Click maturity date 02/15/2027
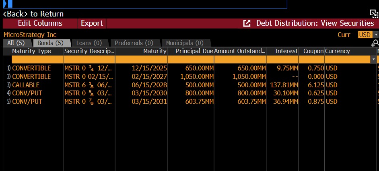This screenshot has width=379, height=171. [149, 77]
